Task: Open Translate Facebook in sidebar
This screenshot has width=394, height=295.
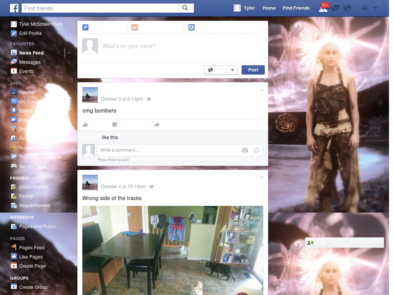Action: pyautogui.click(x=36, y=157)
